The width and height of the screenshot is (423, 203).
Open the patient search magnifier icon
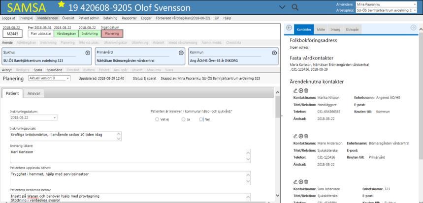(295, 7)
